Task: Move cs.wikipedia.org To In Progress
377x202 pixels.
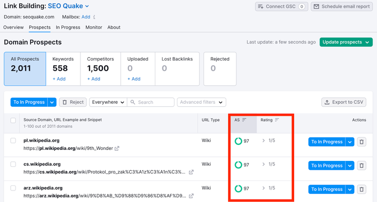Action: [327, 165]
